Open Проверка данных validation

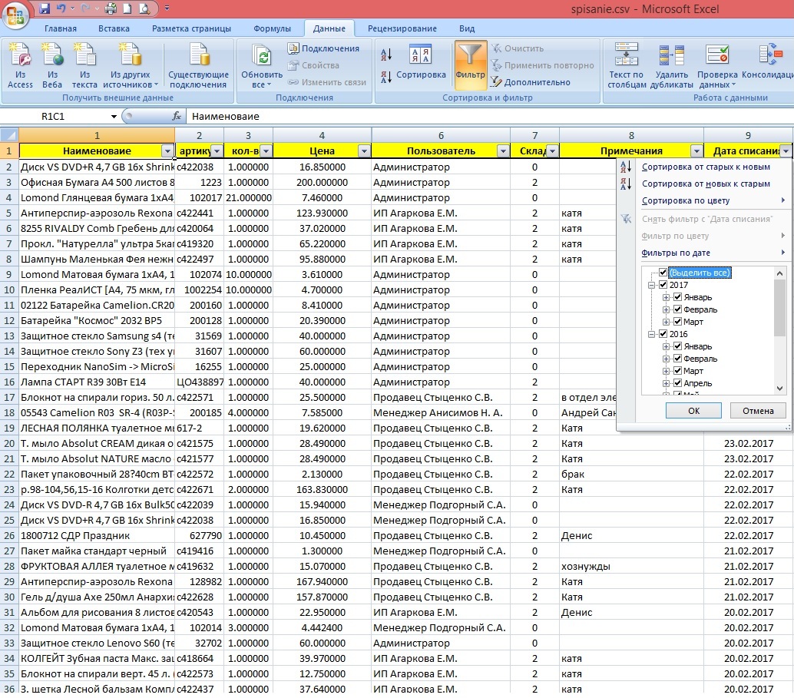[717, 66]
